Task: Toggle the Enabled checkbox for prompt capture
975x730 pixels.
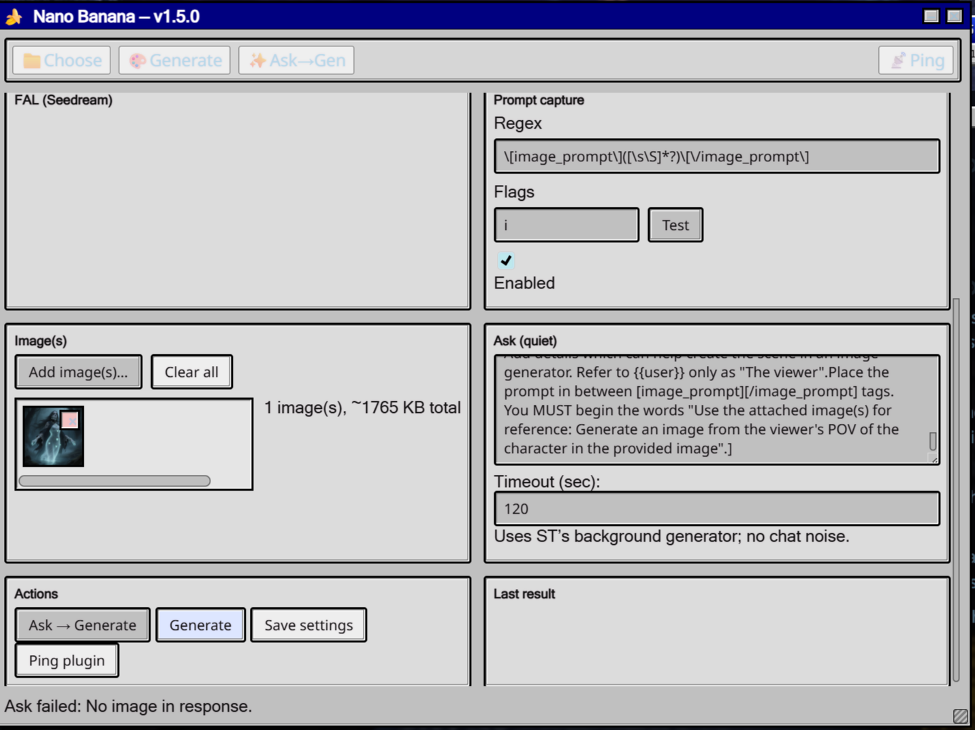Action: tap(506, 261)
